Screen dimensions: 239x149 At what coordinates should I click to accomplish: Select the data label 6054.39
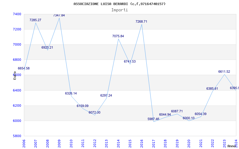tap(200, 114)
